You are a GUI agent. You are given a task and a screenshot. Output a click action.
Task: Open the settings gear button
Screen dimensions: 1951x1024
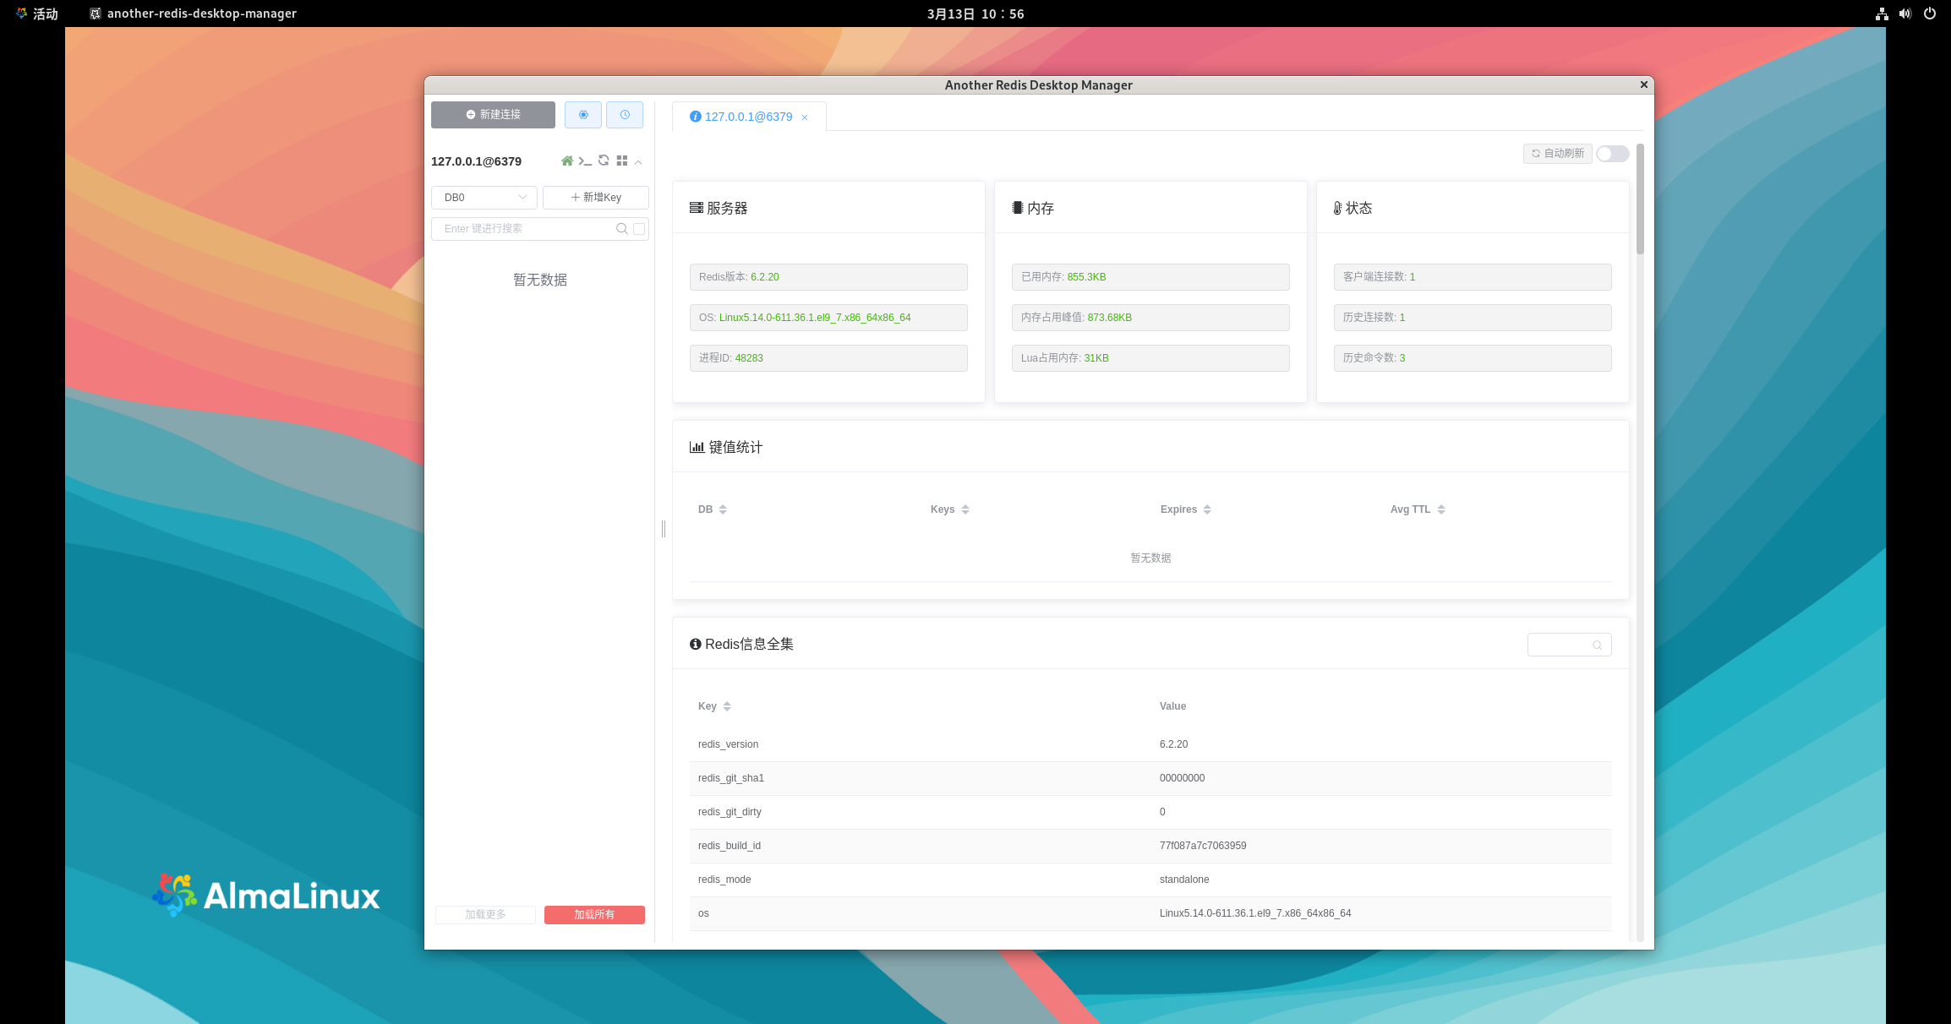pyautogui.click(x=583, y=115)
